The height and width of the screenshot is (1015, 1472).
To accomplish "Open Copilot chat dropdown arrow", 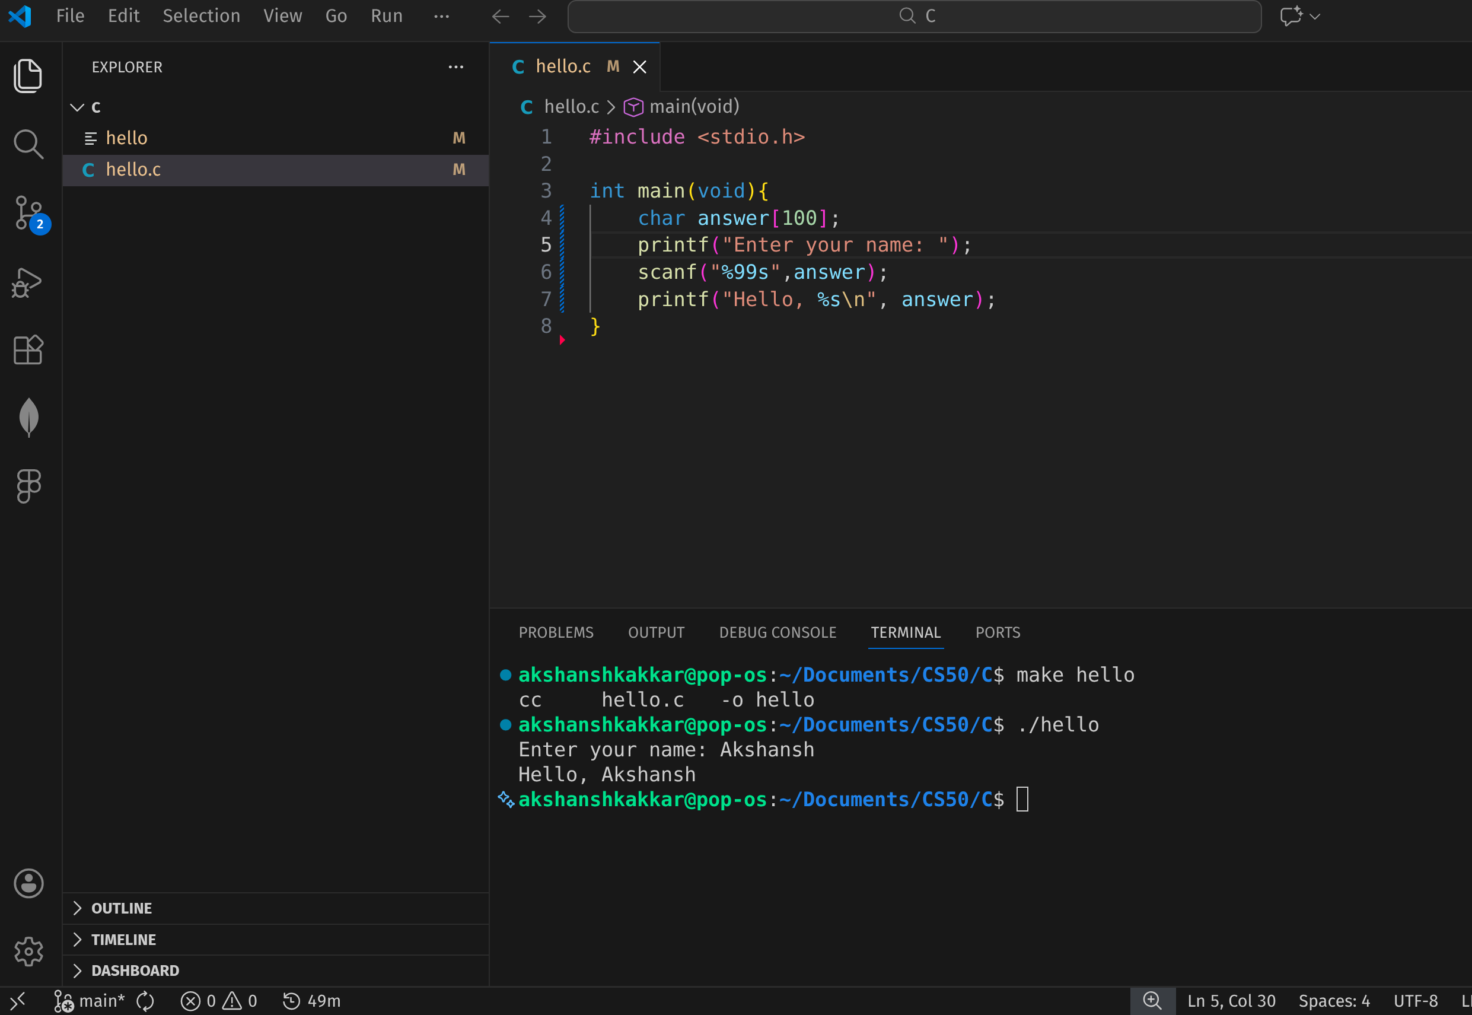I will click(1315, 17).
